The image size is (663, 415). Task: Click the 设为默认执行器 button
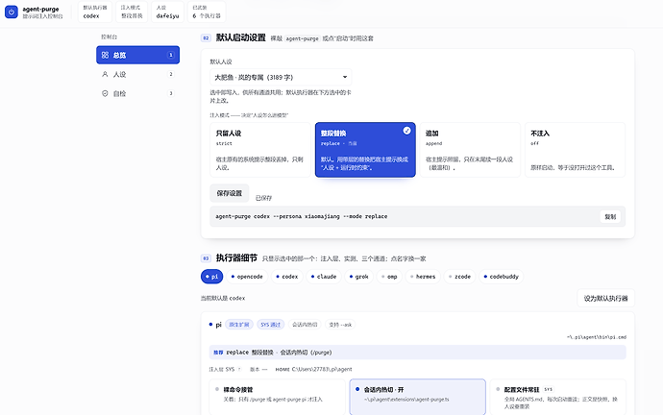[605, 298]
